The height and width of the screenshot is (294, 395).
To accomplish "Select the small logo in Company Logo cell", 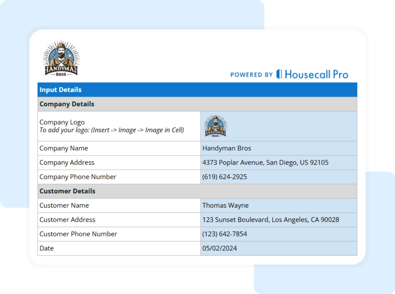I will (x=215, y=126).
